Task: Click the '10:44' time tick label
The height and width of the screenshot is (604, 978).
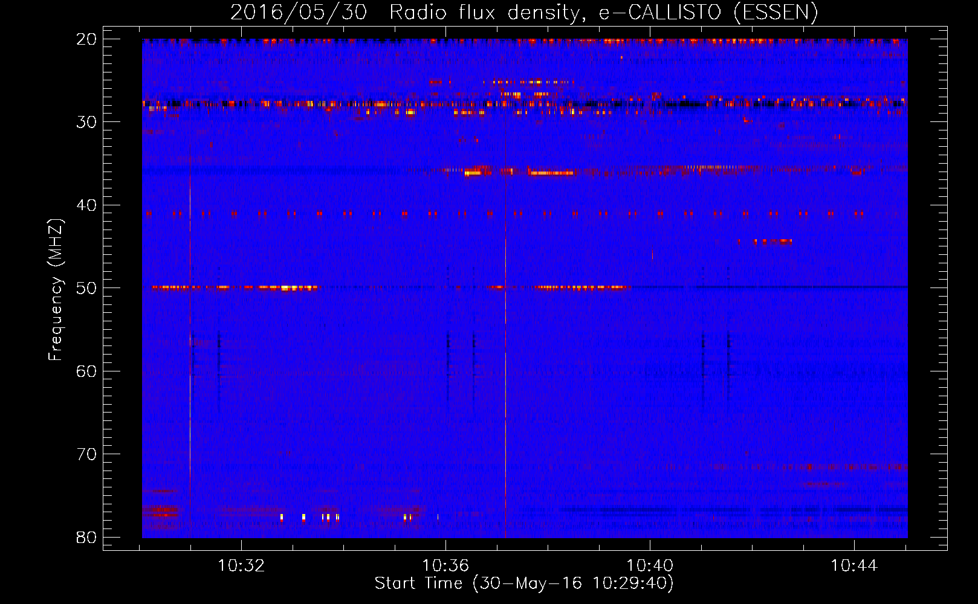Action: (x=854, y=566)
